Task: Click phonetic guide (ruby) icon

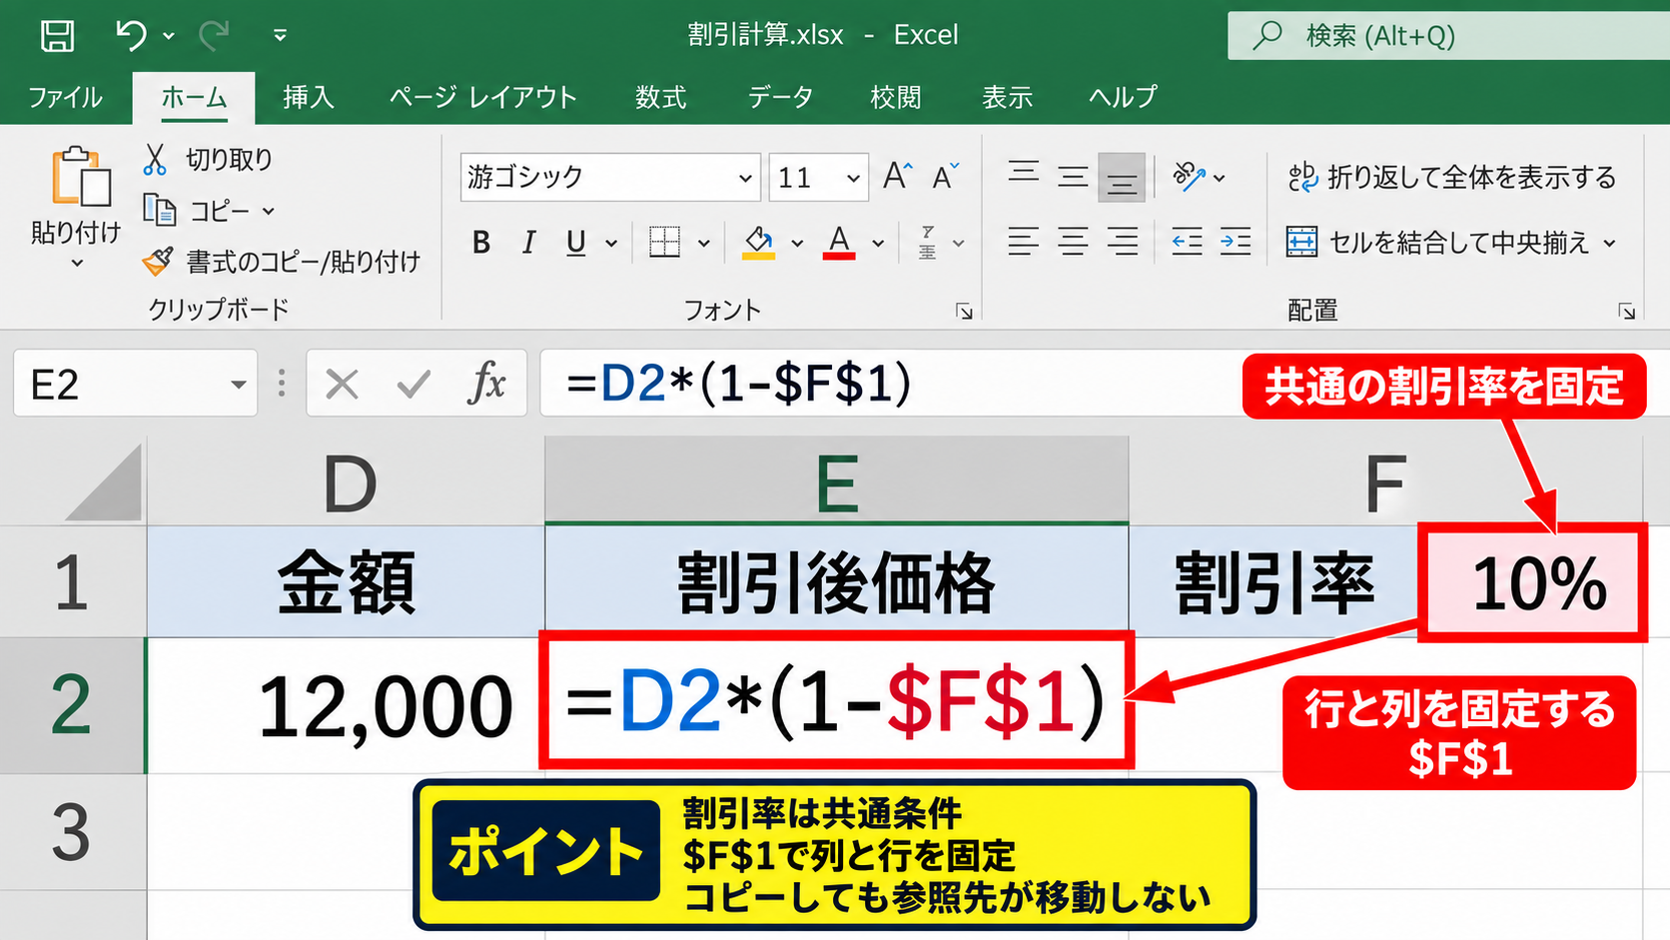Action: point(928,242)
